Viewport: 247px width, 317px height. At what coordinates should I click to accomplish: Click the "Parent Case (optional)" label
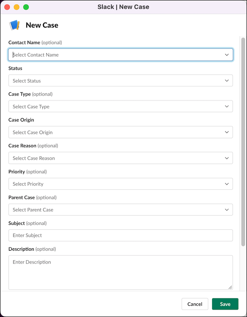tap(33, 198)
